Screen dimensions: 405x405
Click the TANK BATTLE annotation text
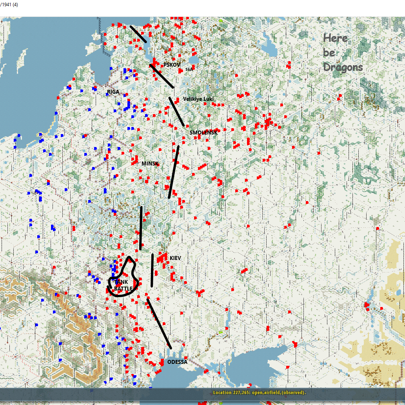123,285
